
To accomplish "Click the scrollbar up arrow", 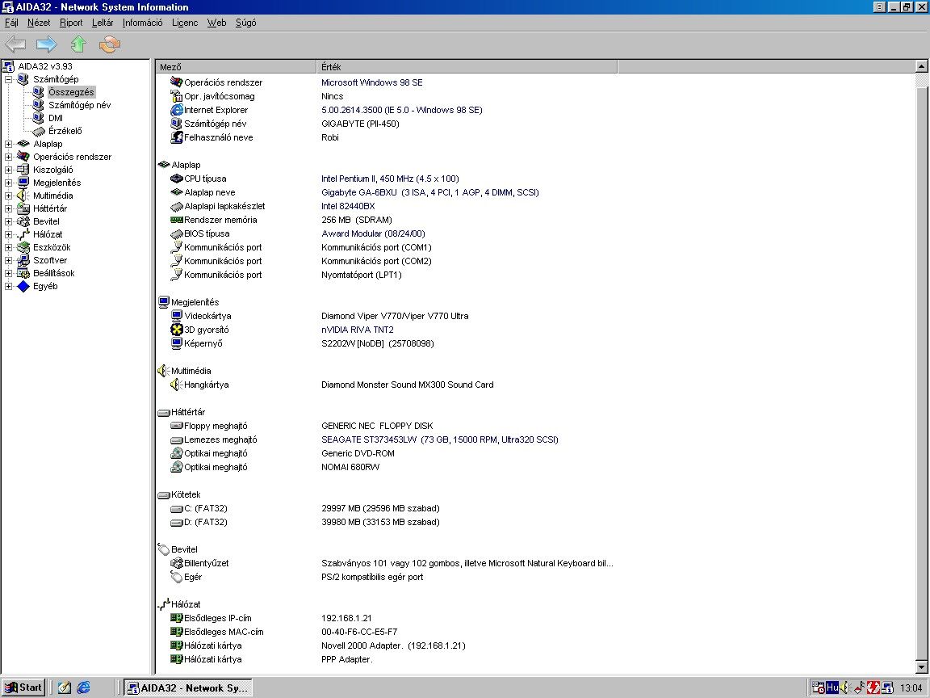I will [921, 66].
